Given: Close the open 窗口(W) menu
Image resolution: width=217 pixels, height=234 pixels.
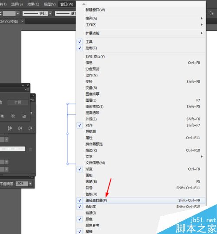Looking at the screenshot, I should (67, 4).
